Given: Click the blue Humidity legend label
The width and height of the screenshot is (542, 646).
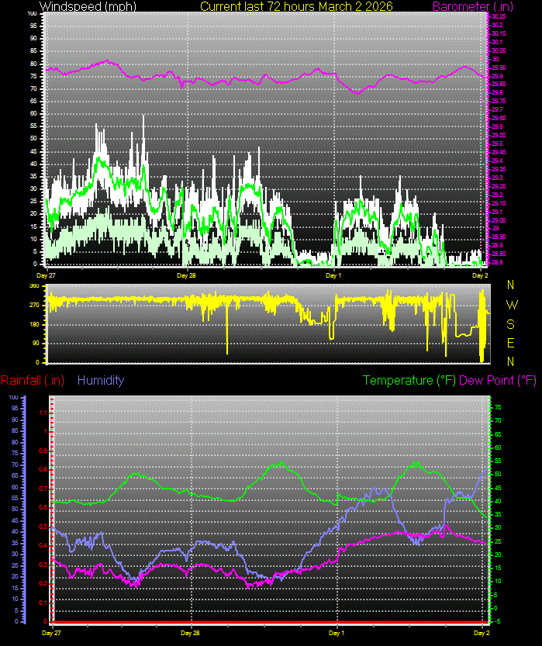Looking at the screenshot, I should pyautogui.click(x=101, y=380).
